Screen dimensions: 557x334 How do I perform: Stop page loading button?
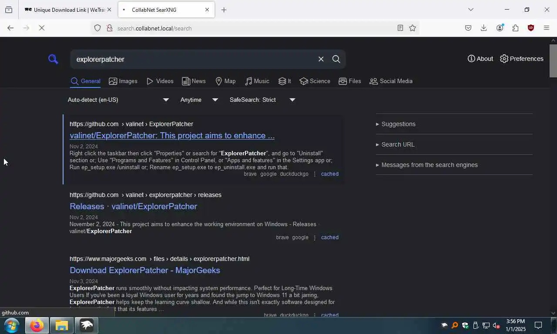(x=42, y=28)
